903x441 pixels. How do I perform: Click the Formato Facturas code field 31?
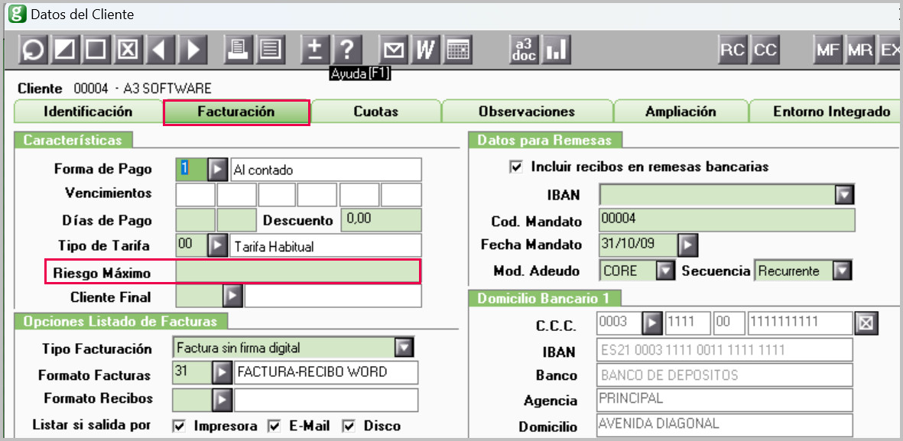(x=193, y=372)
